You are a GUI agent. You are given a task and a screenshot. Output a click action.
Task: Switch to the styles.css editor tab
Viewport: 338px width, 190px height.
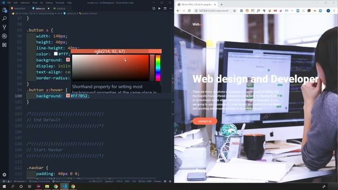tap(40, 8)
